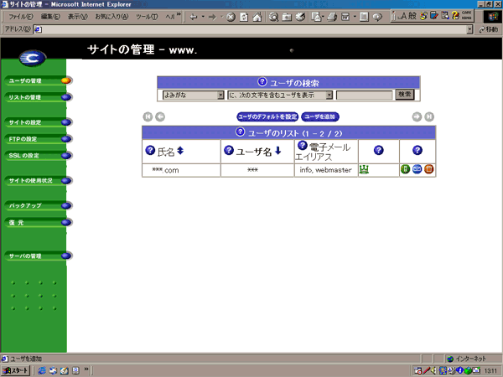The width and height of the screenshot is (503, 377).
Task: Expand the browser address bar dropdown
Action: tap(469, 29)
